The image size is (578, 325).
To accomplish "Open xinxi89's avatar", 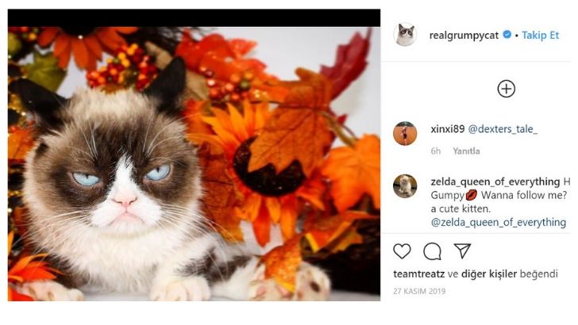I will pos(405,133).
